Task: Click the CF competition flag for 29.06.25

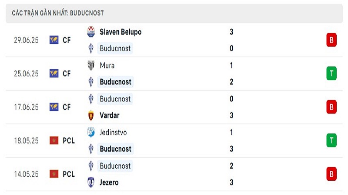Action: pos(54,40)
